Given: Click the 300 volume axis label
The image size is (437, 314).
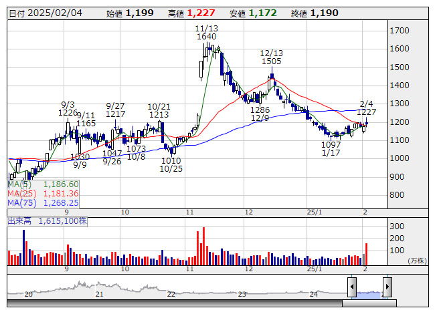Looking at the screenshot, I should (x=397, y=226).
